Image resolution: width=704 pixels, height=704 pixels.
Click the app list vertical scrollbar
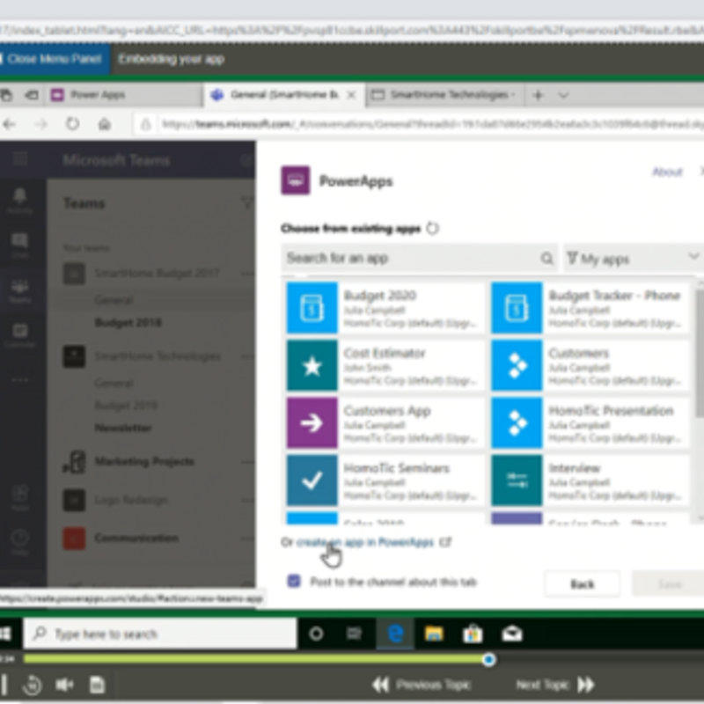[700, 354]
